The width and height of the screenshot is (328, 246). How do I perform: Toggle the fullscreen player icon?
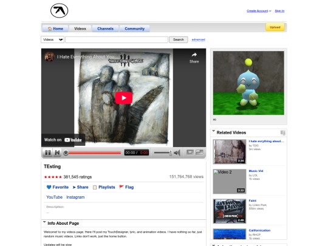click(200, 152)
